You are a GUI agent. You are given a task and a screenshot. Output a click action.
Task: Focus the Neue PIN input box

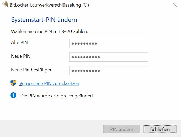coord(109,57)
